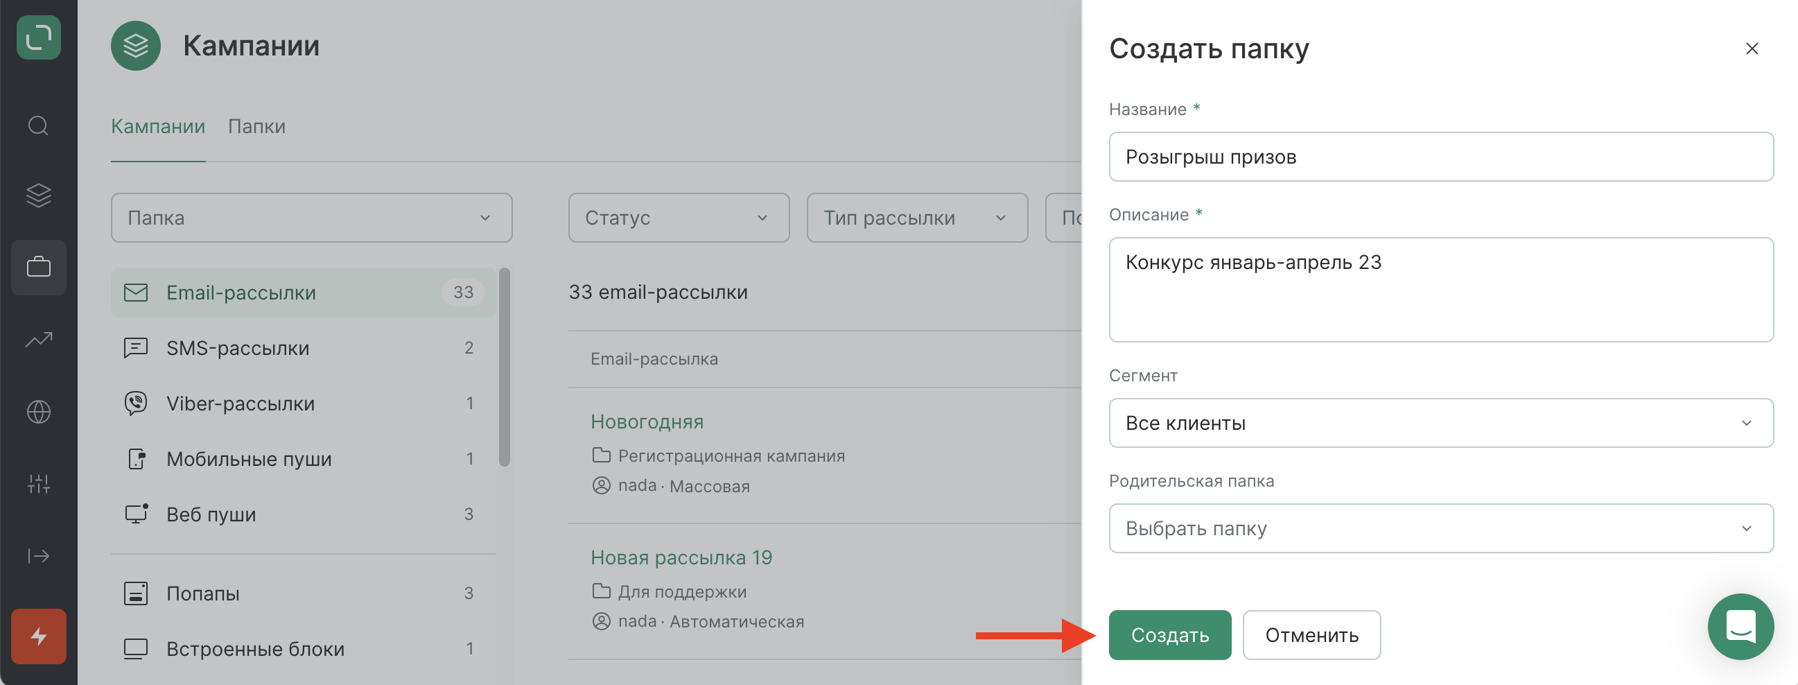Open the Папка filter dropdown
Screen dimensions: 1798x685
[x=311, y=218]
